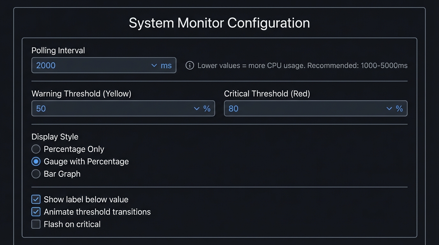Enable 'Flash on critical'
This screenshot has height=245, width=439.
click(x=36, y=224)
